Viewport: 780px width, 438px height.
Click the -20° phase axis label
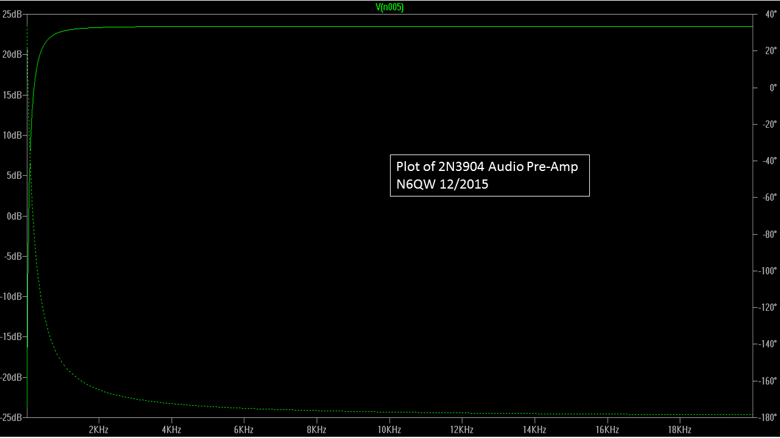[x=770, y=124]
